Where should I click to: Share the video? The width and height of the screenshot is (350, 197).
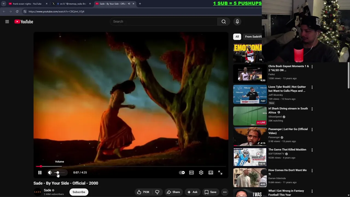[x=173, y=192]
